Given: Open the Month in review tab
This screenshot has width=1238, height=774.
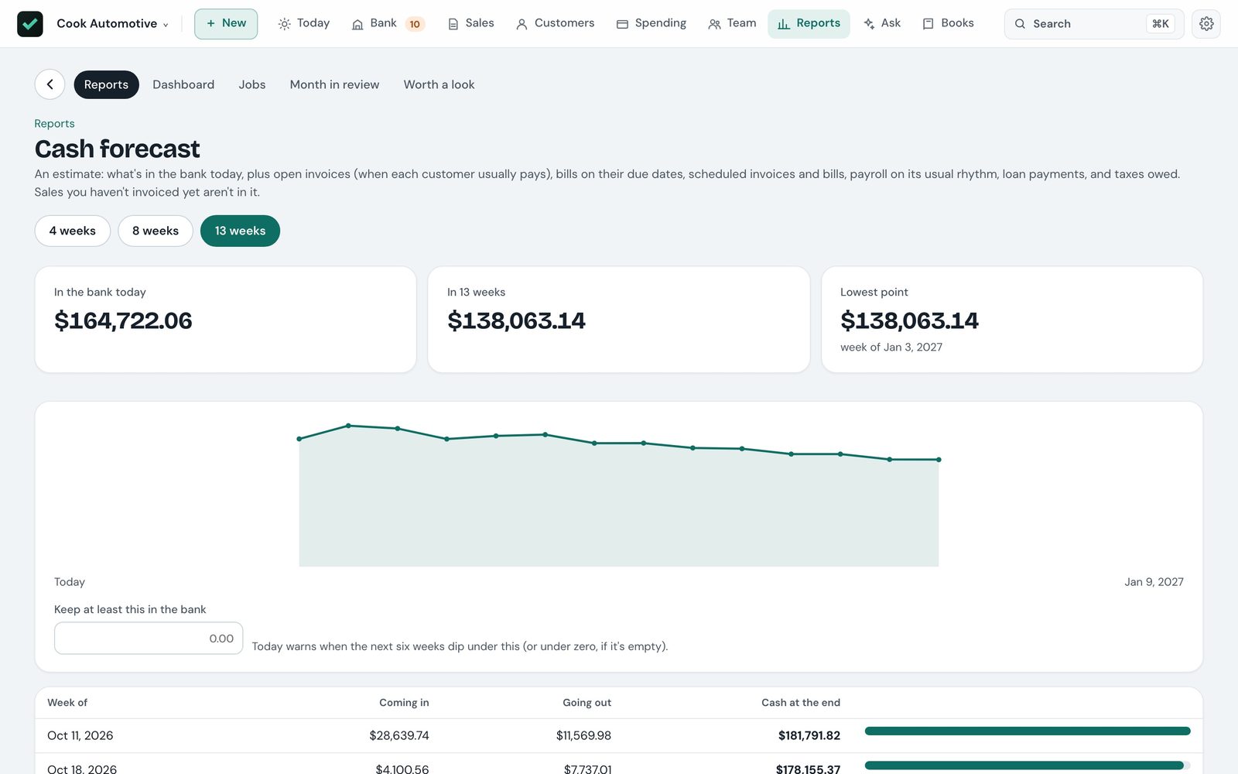Looking at the screenshot, I should (334, 84).
